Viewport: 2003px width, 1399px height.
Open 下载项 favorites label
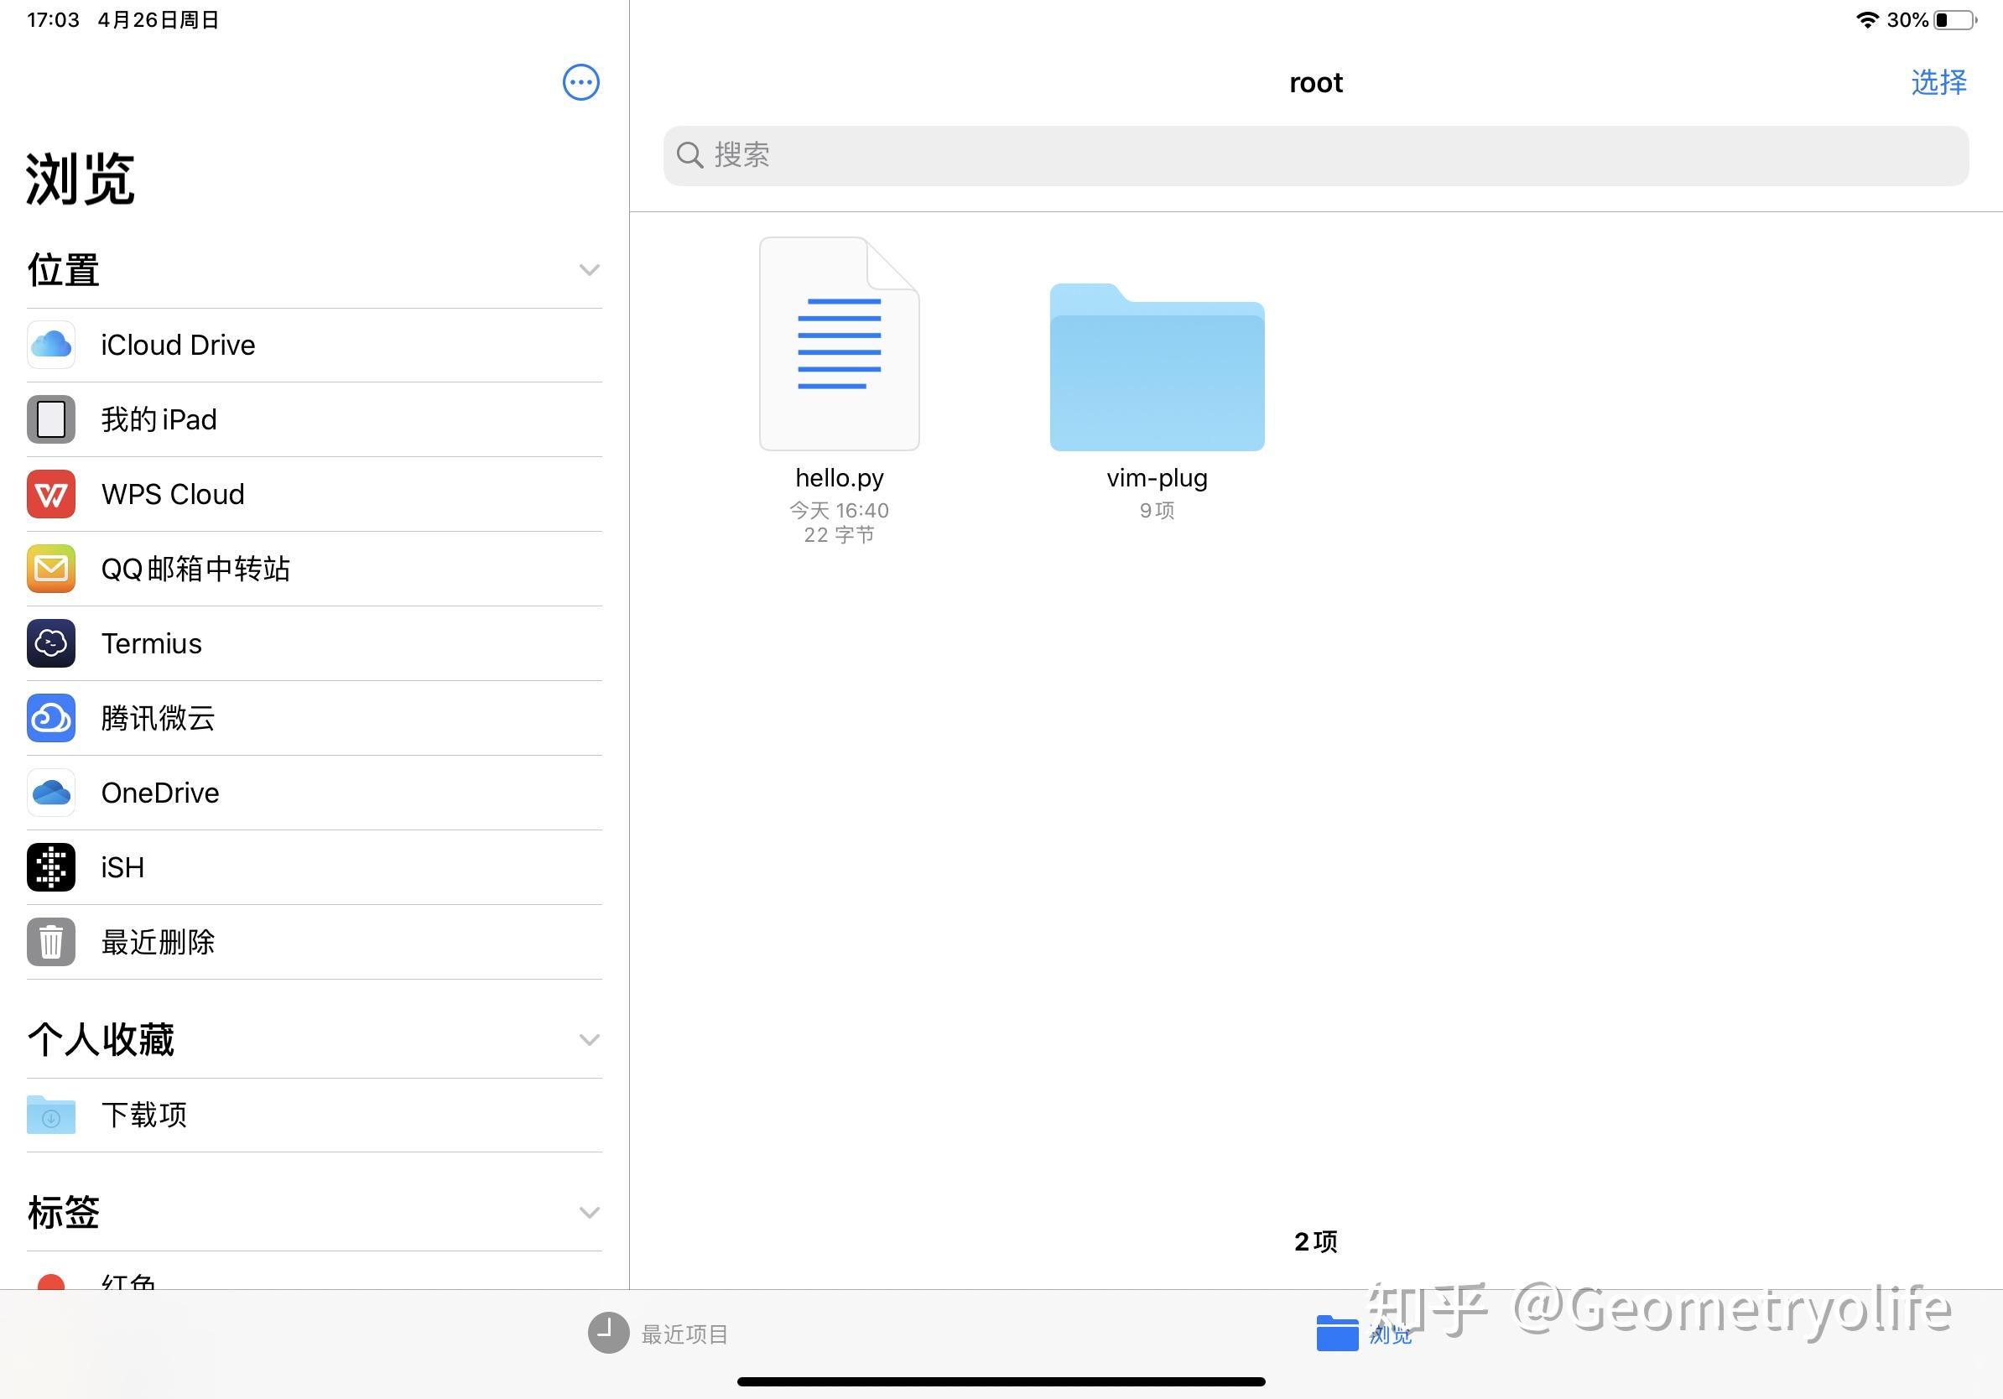pos(144,1115)
